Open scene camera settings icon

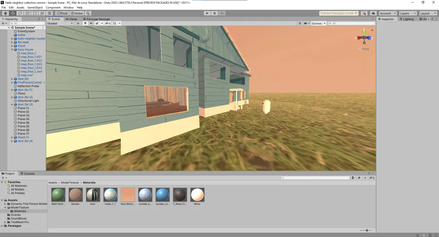pyautogui.click(x=306, y=23)
